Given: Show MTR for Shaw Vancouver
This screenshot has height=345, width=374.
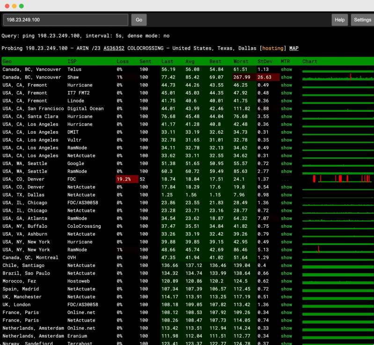Looking at the screenshot, I should [286, 77].
